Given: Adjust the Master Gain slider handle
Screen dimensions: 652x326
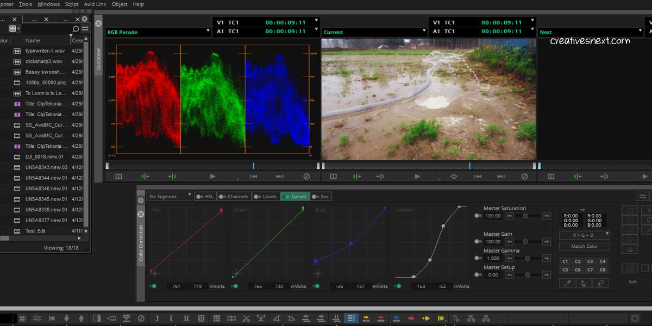Looking at the screenshot, I should click(x=525, y=242).
